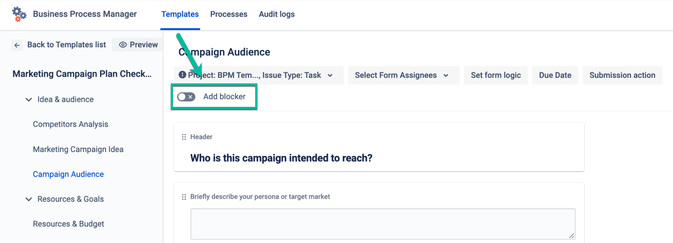Select the Templates tab
Screen dimensions: 673x243
[x=180, y=14]
